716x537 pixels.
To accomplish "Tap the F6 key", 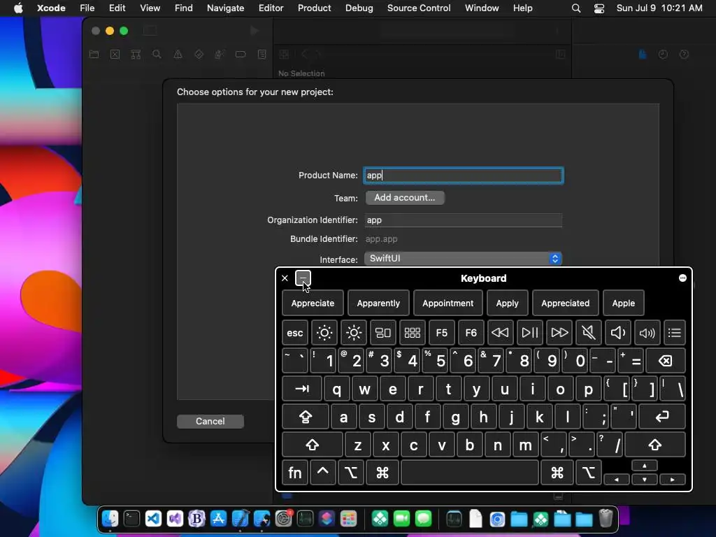I will coord(471,332).
